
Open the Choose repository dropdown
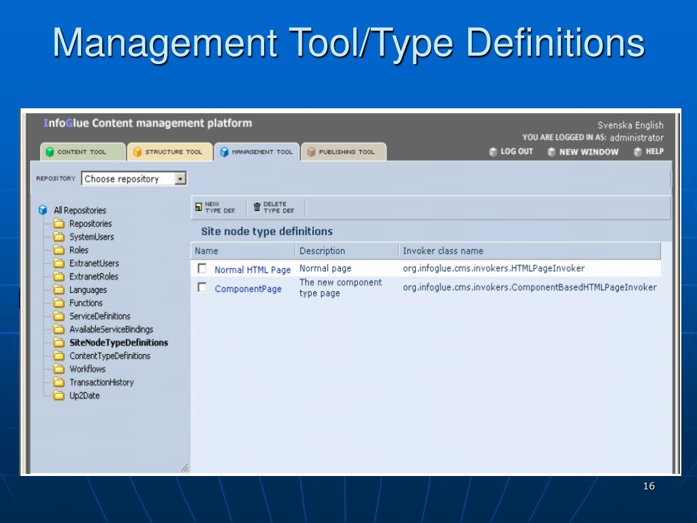pyautogui.click(x=134, y=178)
